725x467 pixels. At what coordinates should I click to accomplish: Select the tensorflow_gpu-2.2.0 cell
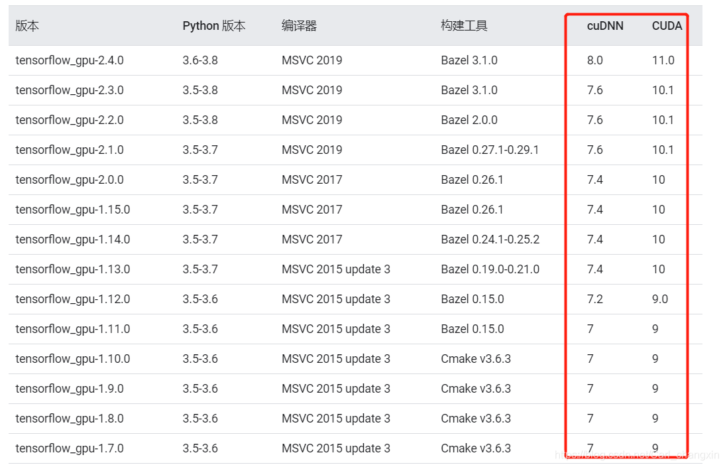point(70,120)
